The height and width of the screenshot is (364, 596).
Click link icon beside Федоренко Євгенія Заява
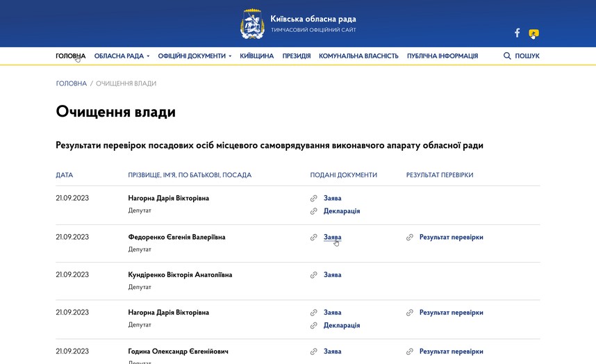(x=313, y=238)
